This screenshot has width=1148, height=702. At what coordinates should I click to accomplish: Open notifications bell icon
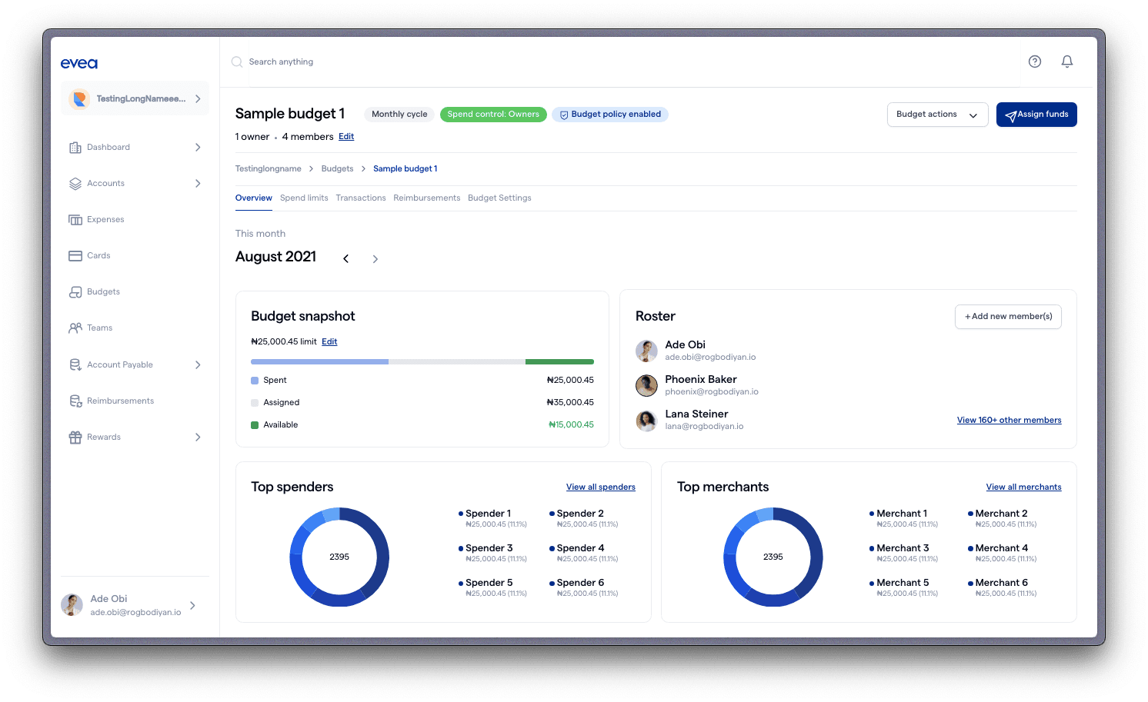(x=1067, y=62)
